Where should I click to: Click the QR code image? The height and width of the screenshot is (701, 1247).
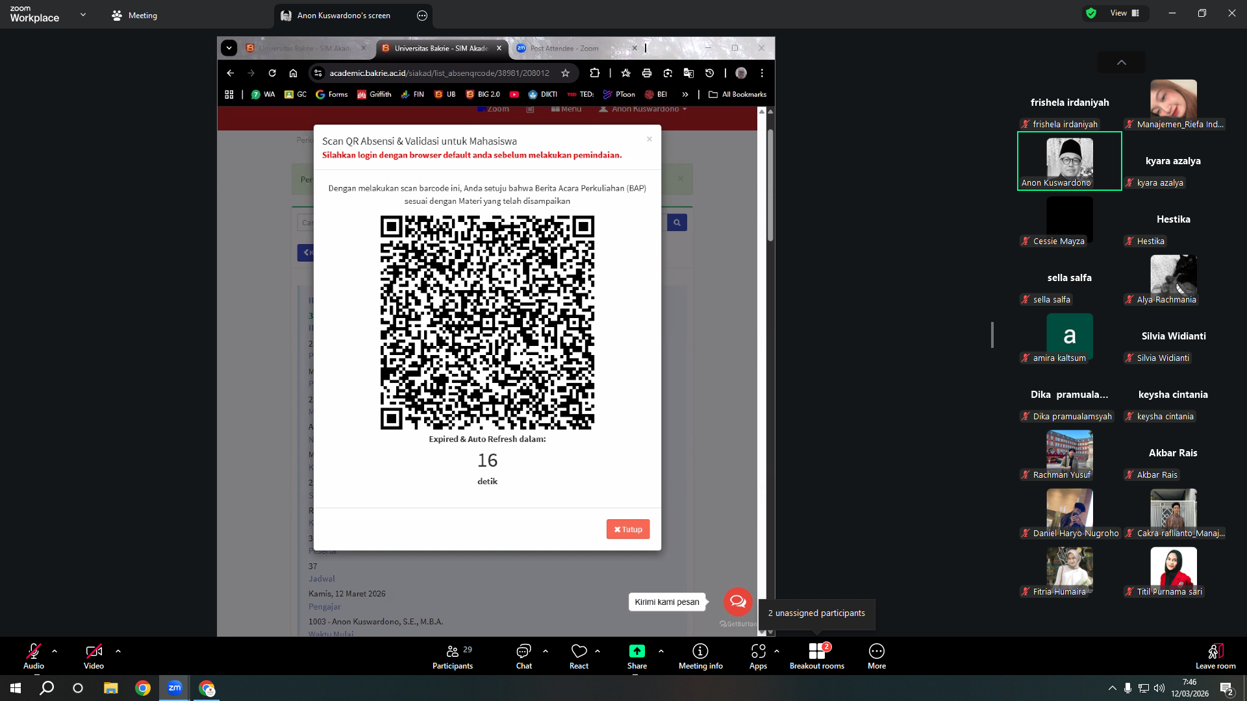487,323
